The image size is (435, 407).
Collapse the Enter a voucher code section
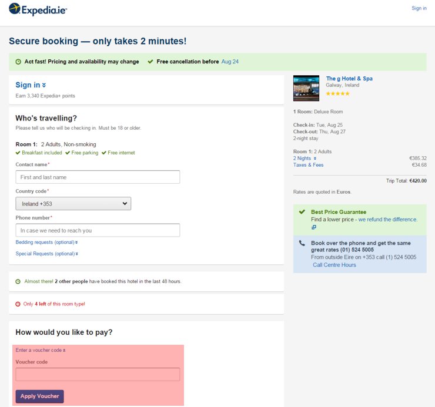tap(41, 350)
